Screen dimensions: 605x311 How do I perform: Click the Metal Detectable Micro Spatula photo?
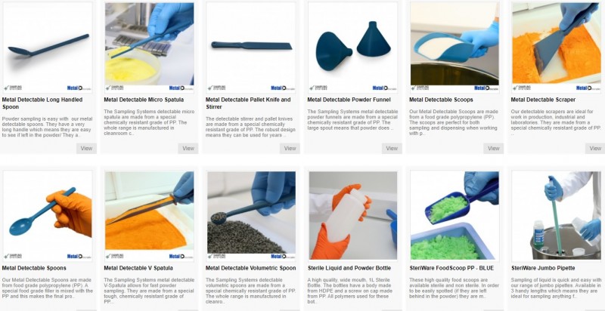click(149, 48)
